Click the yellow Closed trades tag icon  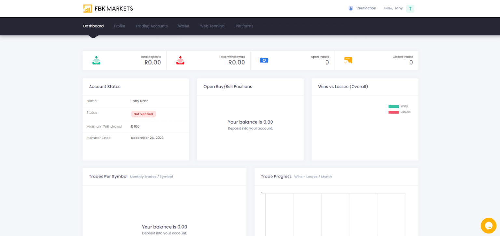click(x=348, y=60)
